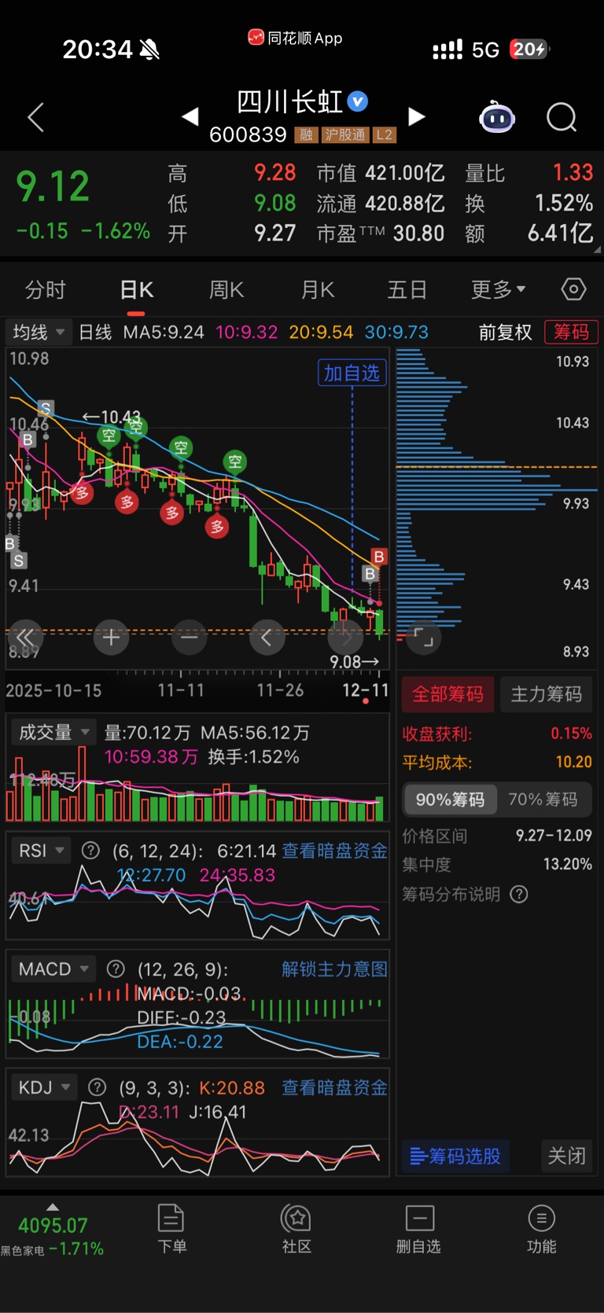
Task: Open the 社区 community icon
Action: pyautogui.click(x=296, y=1228)
